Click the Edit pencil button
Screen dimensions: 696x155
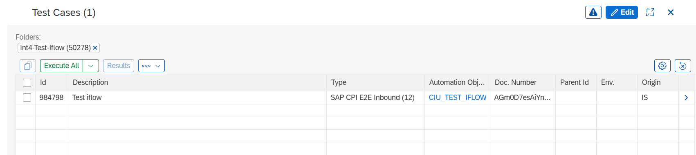point(622,12)
